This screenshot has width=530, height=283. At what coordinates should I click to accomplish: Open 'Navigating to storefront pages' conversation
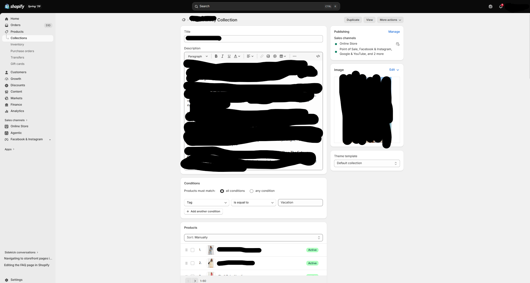[28, 259]
